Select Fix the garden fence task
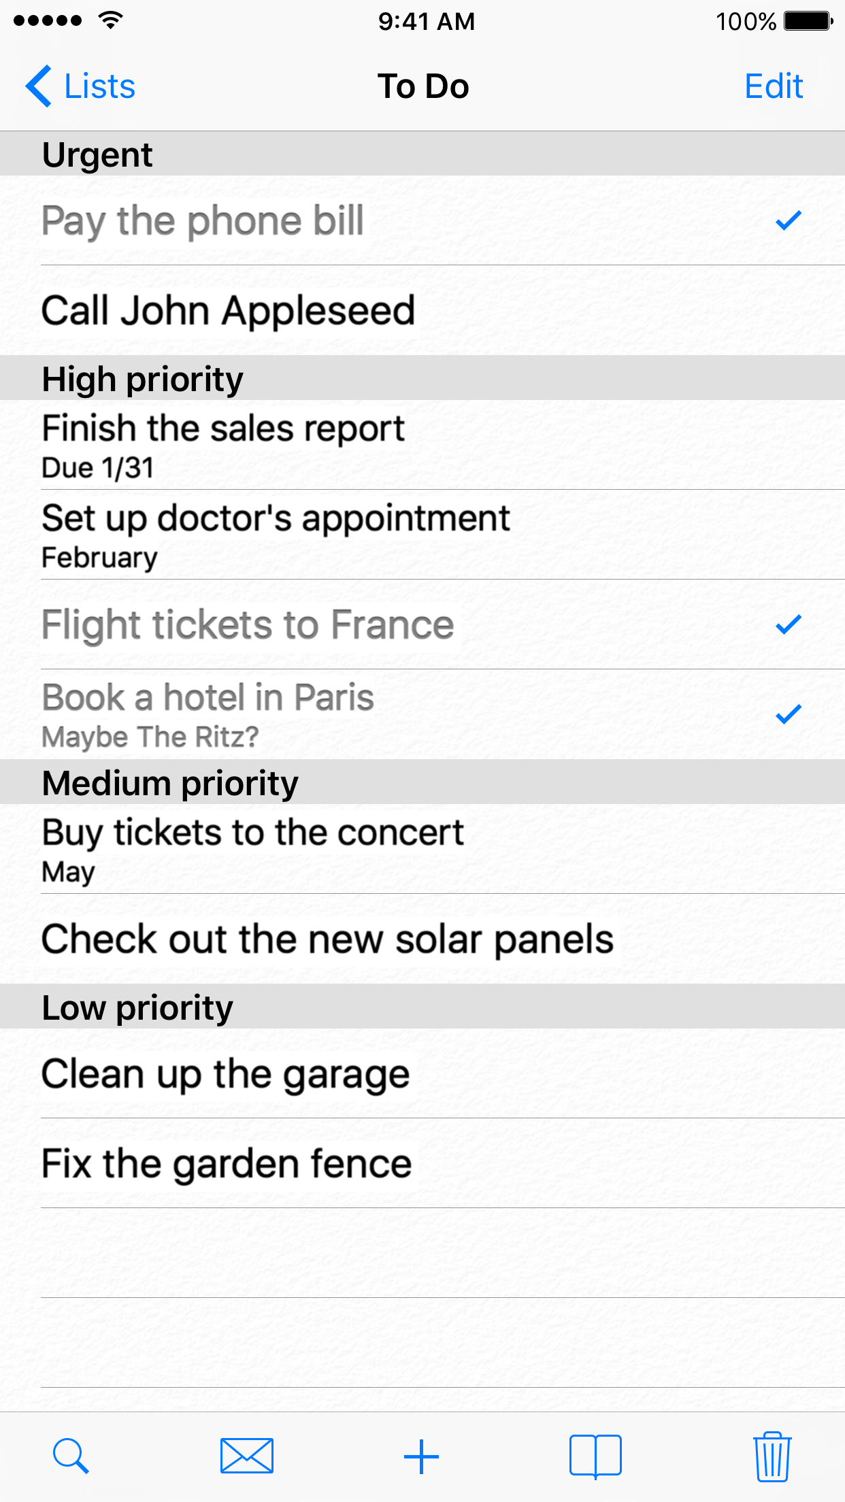This screenshot has width=845, height=1502. (x=227, y=1163)
